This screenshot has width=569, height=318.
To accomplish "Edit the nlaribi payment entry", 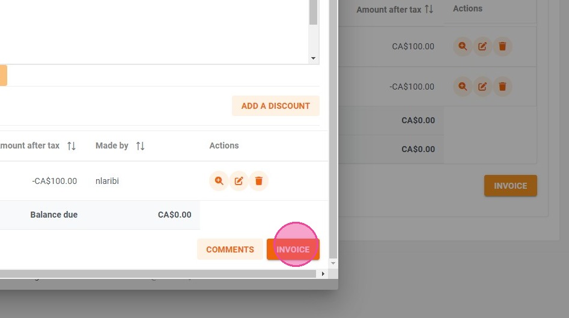I will (239, 181).
